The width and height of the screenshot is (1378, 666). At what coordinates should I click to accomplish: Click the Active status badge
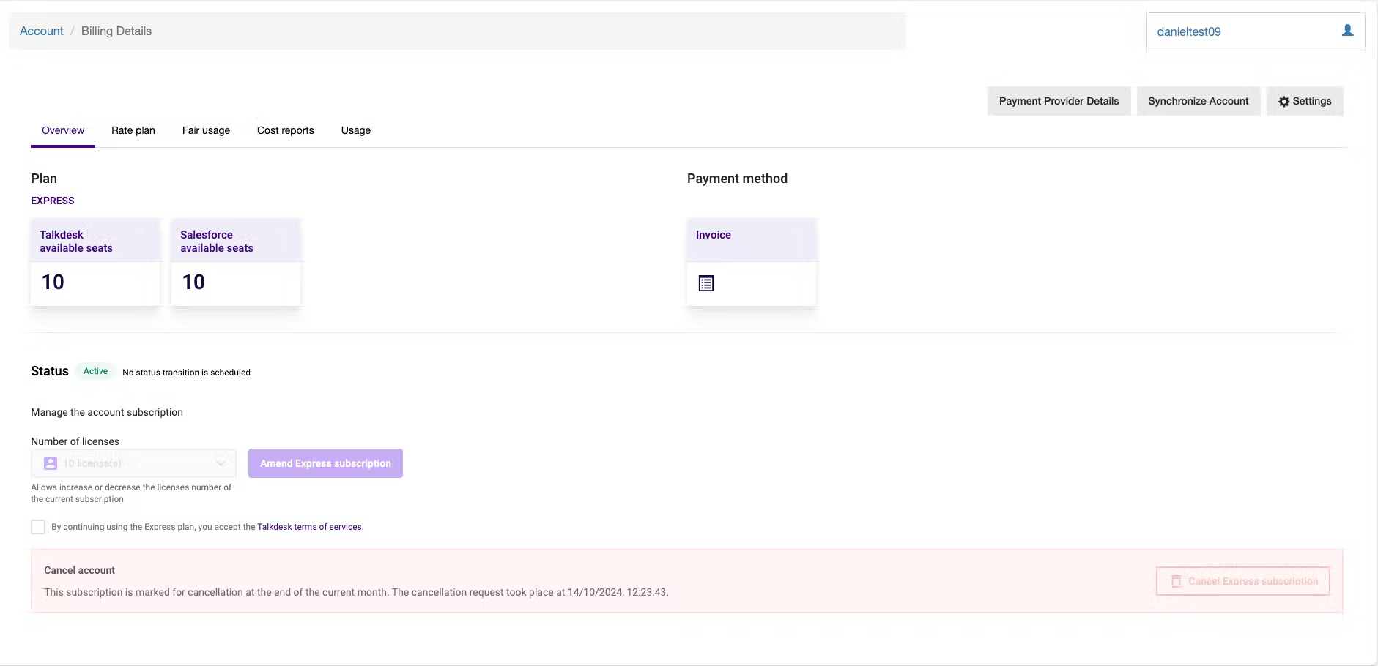(x=95, y=371)
